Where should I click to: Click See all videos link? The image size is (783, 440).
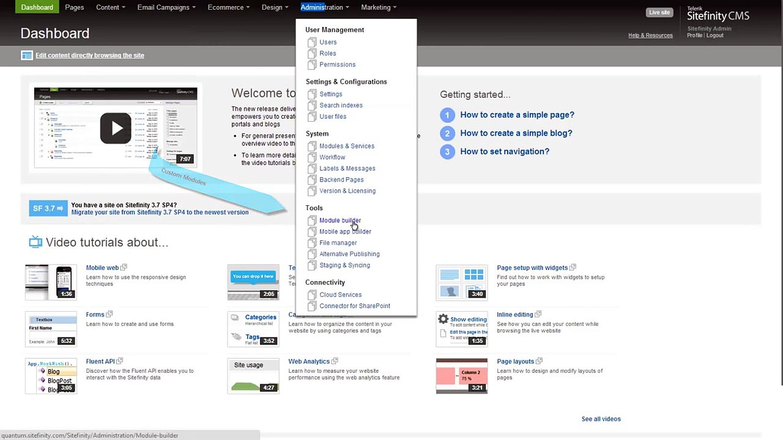tap(601, 419)
